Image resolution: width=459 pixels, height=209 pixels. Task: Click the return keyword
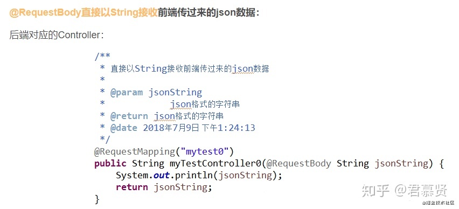pyautogui.click(x=132, y=187)
